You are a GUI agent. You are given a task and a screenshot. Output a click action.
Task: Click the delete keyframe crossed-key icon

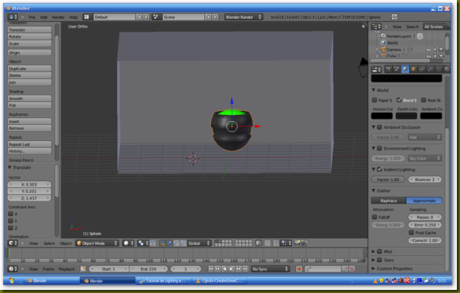tap(352, 269)
